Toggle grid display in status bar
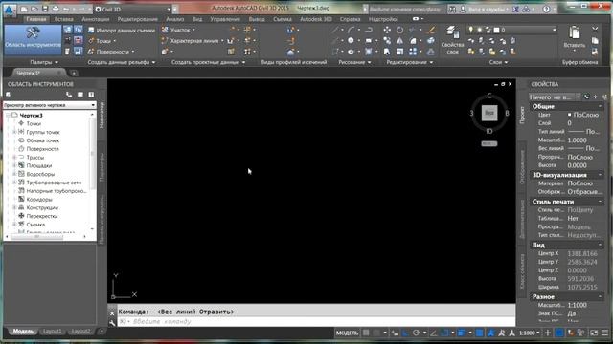Image resolution: width=613 pixels, height=344 pixels. (366, 333)
